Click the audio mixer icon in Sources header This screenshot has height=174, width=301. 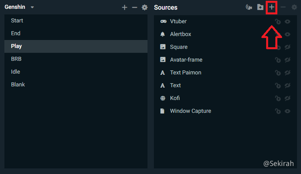(249, 7)
